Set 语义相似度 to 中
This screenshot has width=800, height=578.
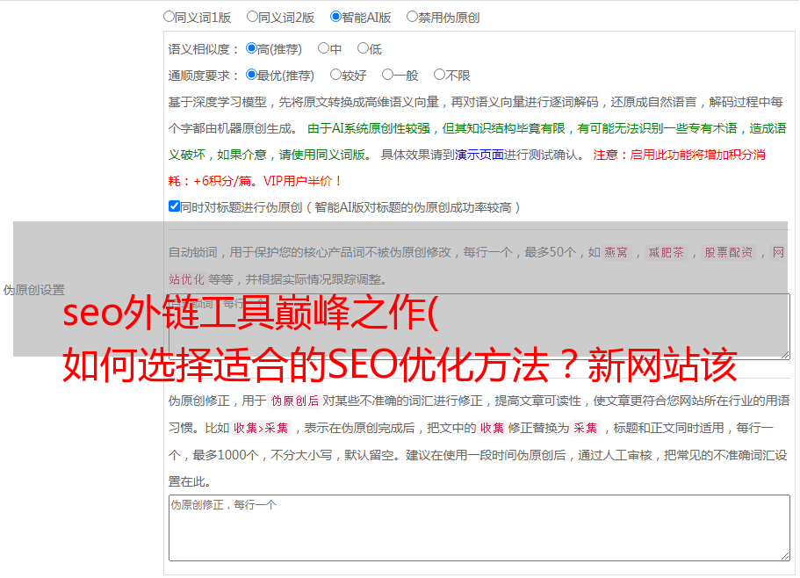pyautogui.click(x=323, y=48)
